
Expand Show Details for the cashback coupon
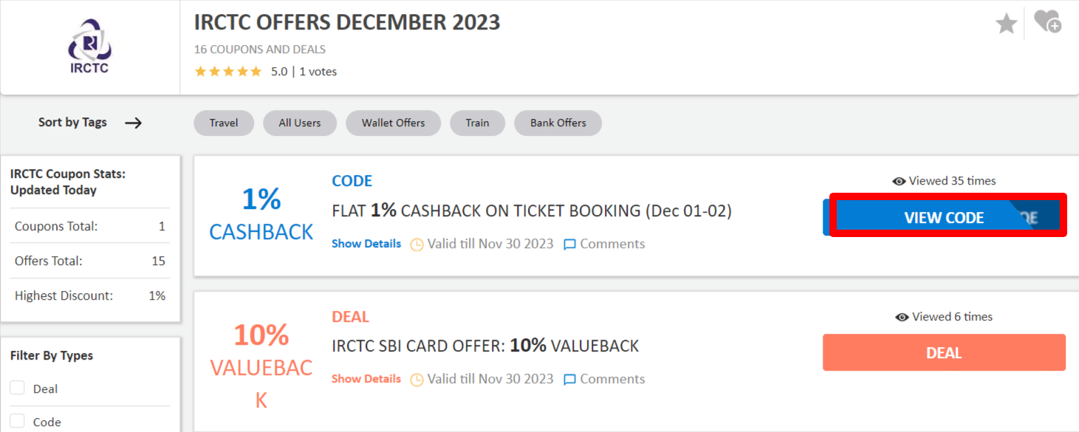(x=366, y=244)
